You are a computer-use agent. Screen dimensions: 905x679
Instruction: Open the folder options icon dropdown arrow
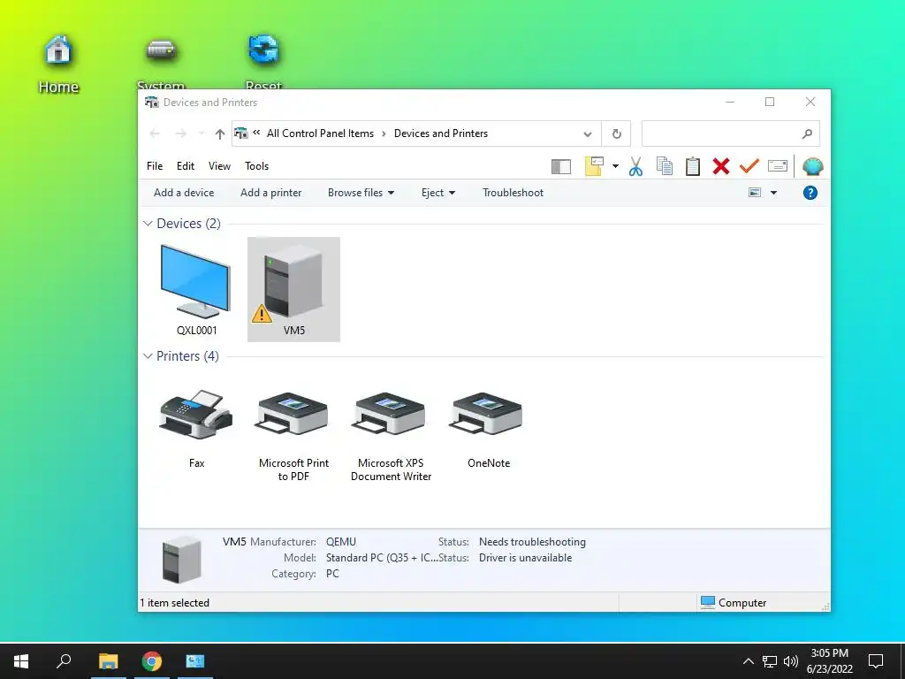coord(615,166)
